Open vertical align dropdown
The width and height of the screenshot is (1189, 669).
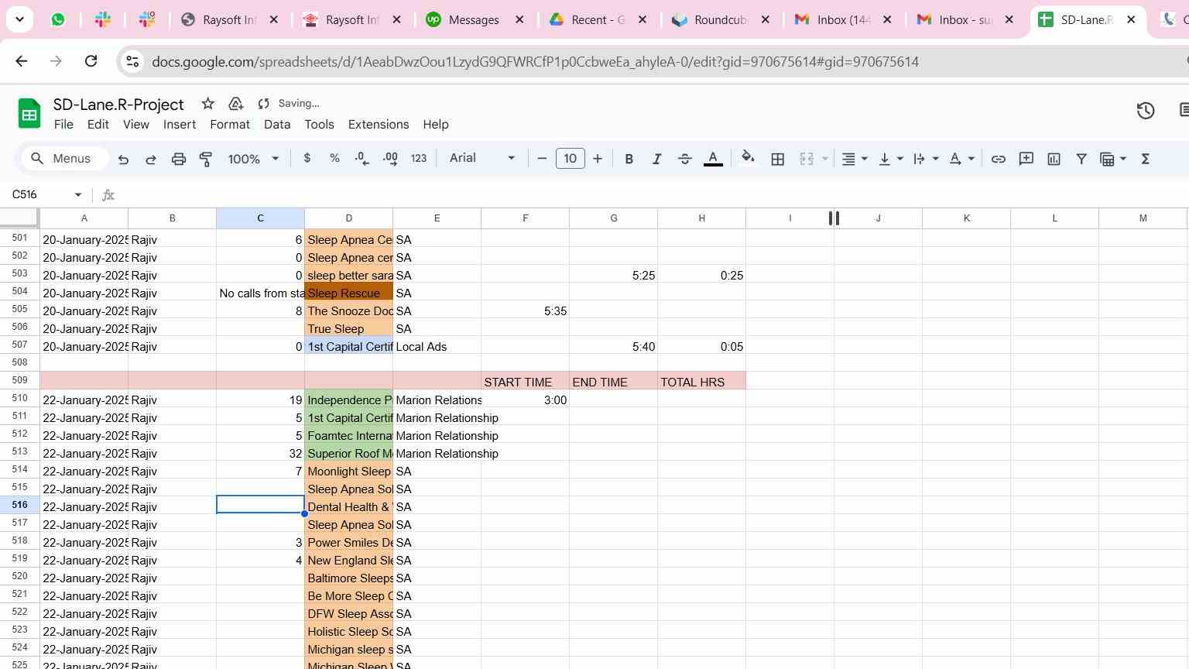click(x=890, y=159)
